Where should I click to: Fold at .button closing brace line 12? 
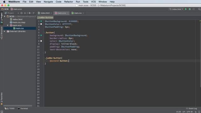(x=44, y=52)
